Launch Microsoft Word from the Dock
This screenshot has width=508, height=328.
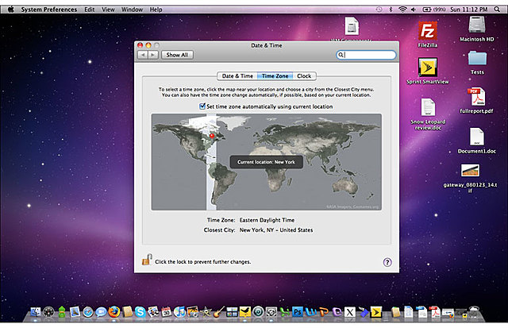(x=310, y=312)
